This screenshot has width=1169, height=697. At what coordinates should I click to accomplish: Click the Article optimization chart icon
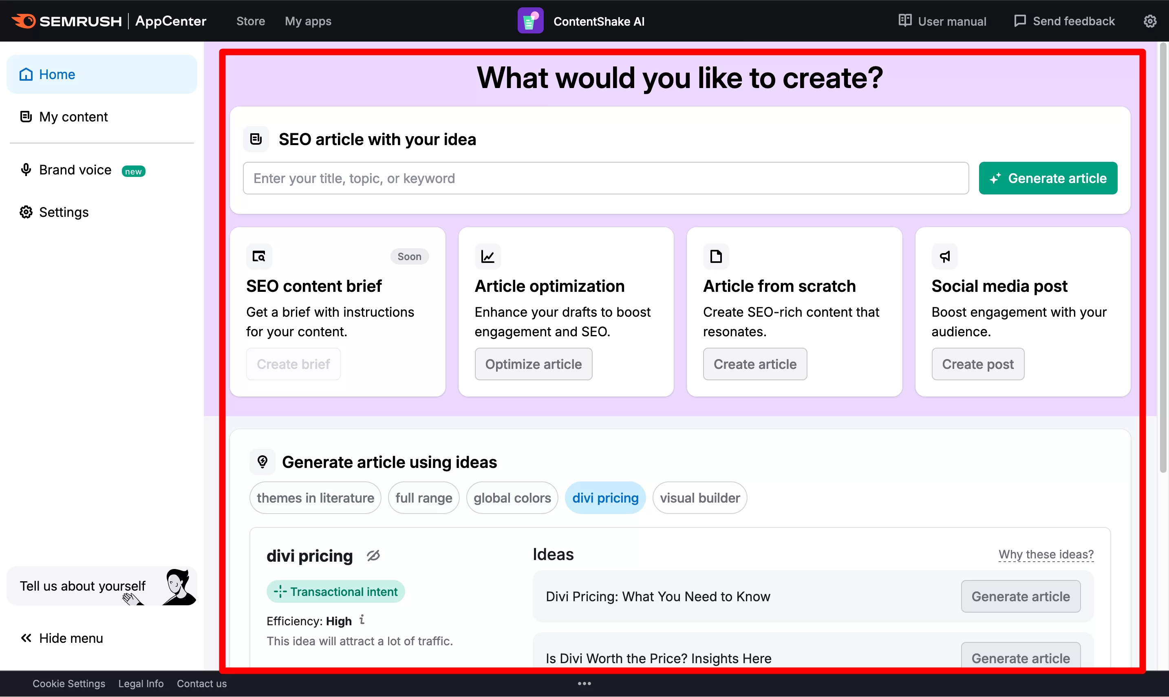point(488,256)
